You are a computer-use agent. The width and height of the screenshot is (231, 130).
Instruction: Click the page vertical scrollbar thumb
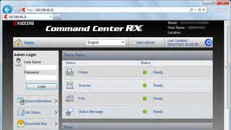(x=226, y=67)
